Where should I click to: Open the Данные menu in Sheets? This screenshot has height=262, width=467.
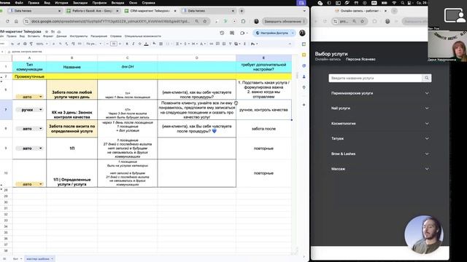[61, 36]
